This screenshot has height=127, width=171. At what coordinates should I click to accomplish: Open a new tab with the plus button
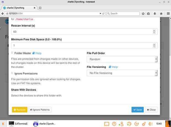point(40,8)
